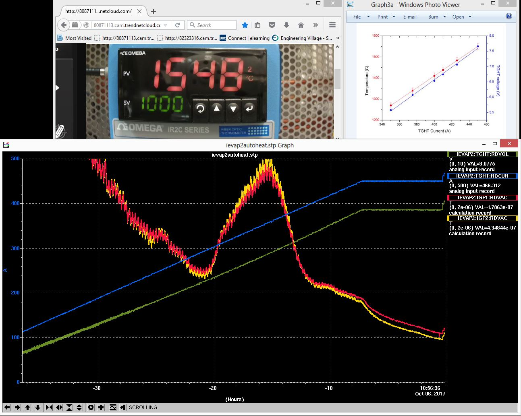The image size is (521, 416).
Task: Pan the graph right with right arrow
Action: coord(17,408)
